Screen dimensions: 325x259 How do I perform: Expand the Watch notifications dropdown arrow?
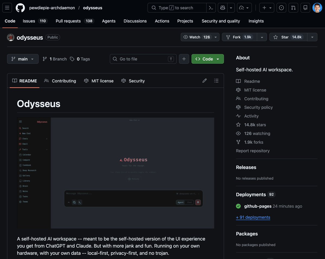tap(216, 37)
